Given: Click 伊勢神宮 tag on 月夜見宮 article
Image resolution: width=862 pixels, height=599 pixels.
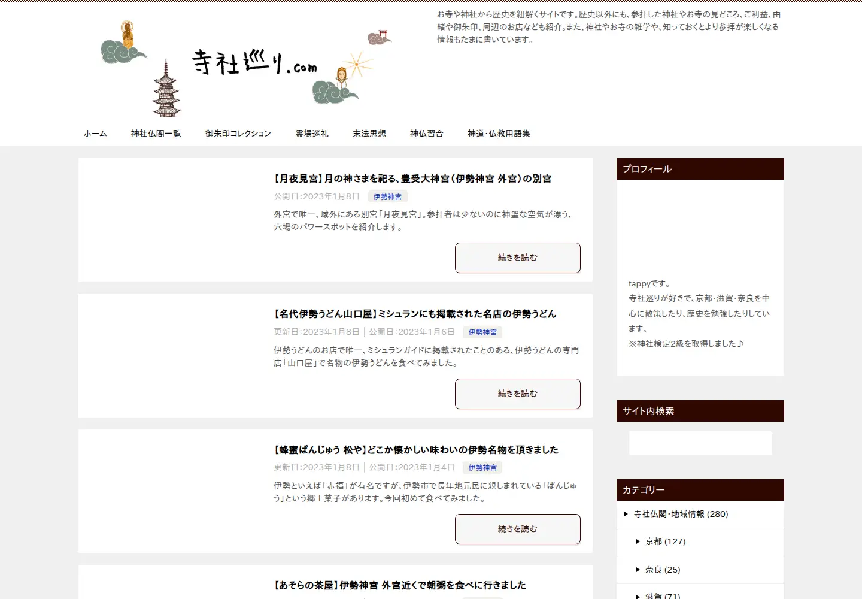Looking at the screenshot, I should pyautogui.click(x=388, y=196).
